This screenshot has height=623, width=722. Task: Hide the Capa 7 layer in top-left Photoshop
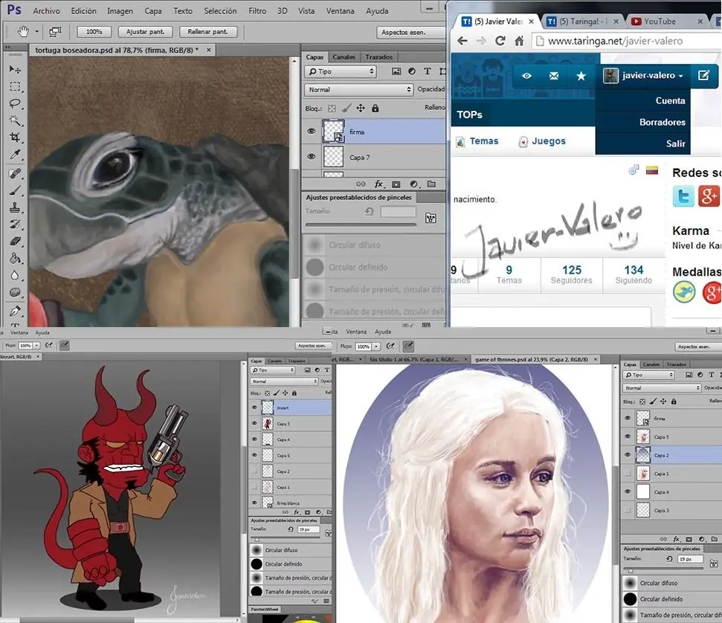[312, 157]
